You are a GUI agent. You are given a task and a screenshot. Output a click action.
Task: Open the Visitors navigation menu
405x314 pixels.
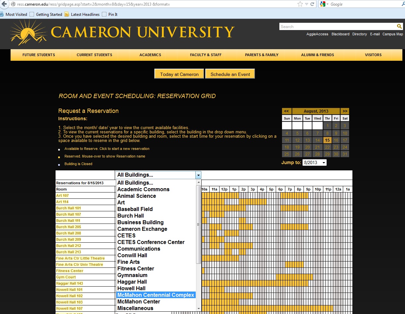373,55
